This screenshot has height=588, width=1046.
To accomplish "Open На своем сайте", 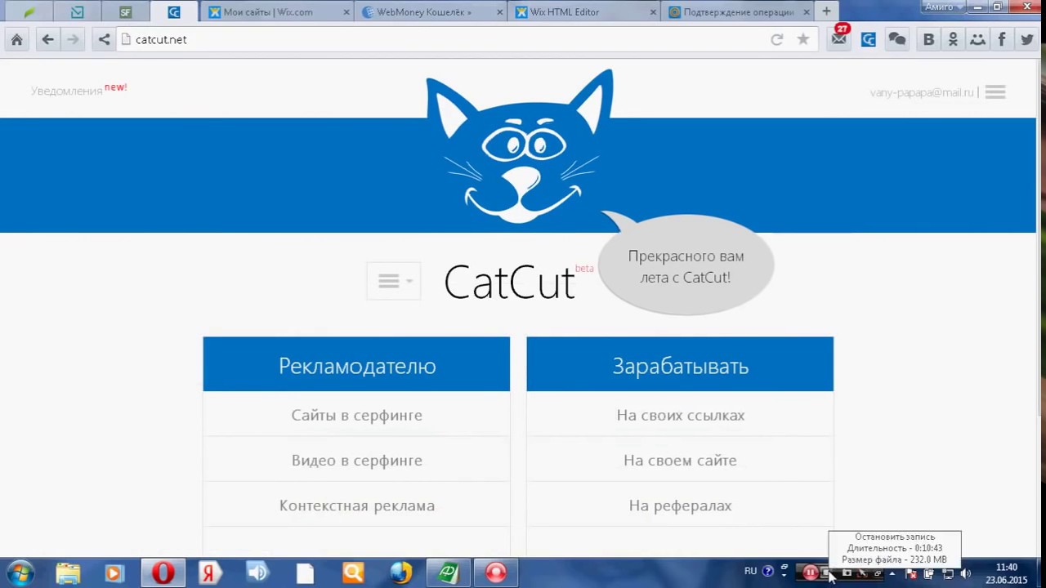I will coord(680,460).
